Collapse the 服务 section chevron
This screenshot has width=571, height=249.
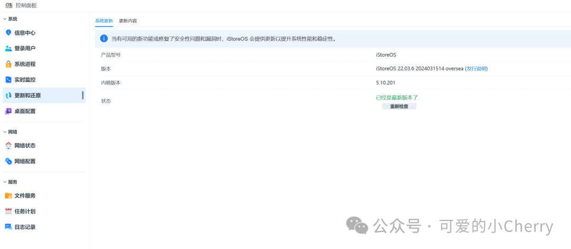click(5, 182)
